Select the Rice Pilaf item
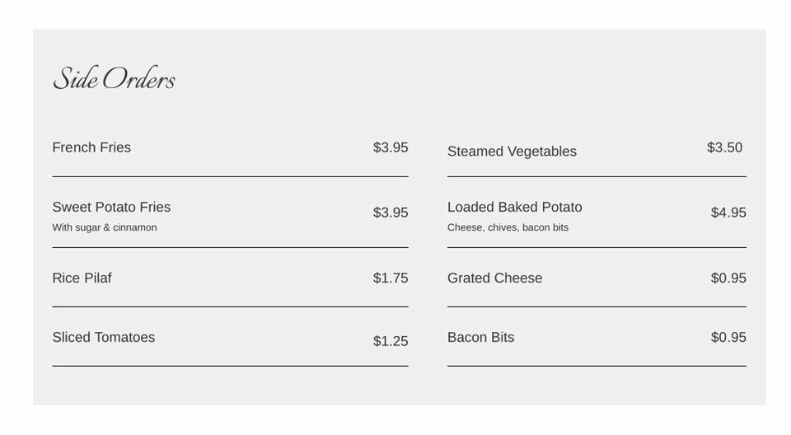This screenshot has width=791, height=435. coord(82,278)
